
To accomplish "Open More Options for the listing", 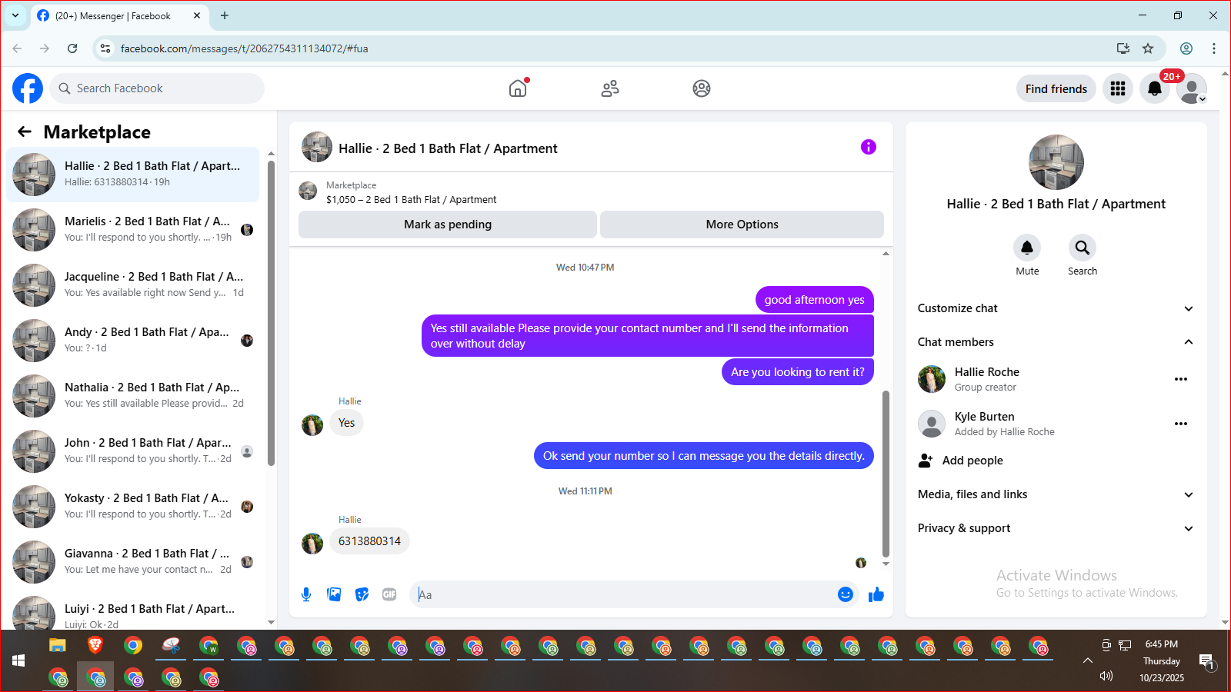I will point(742,225).
